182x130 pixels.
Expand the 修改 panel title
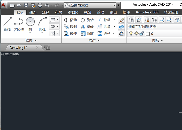tap(94, 40)
